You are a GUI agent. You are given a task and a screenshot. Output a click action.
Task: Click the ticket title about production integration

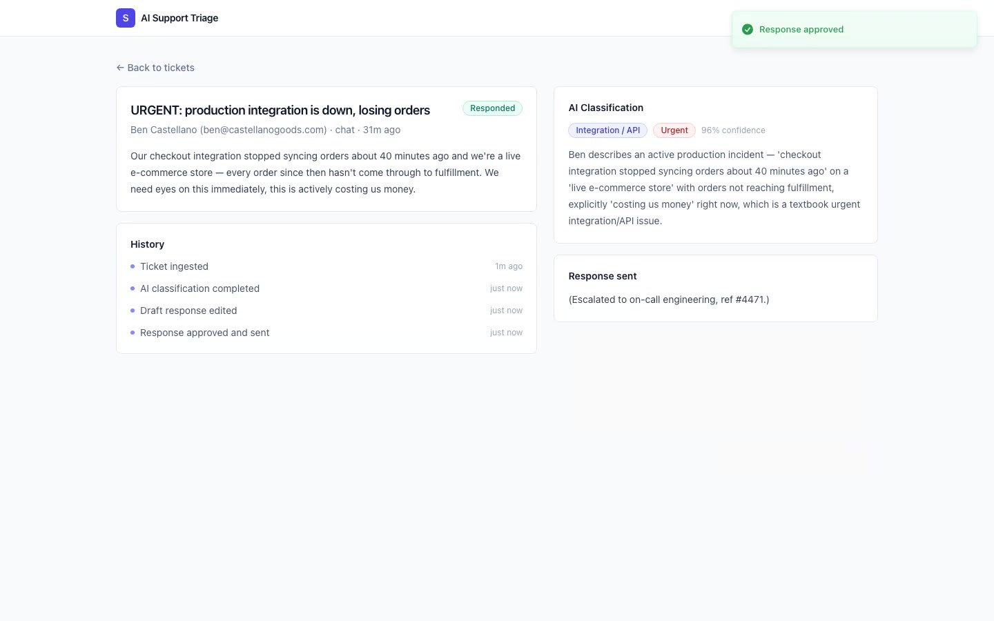click(x=280, y=110)
